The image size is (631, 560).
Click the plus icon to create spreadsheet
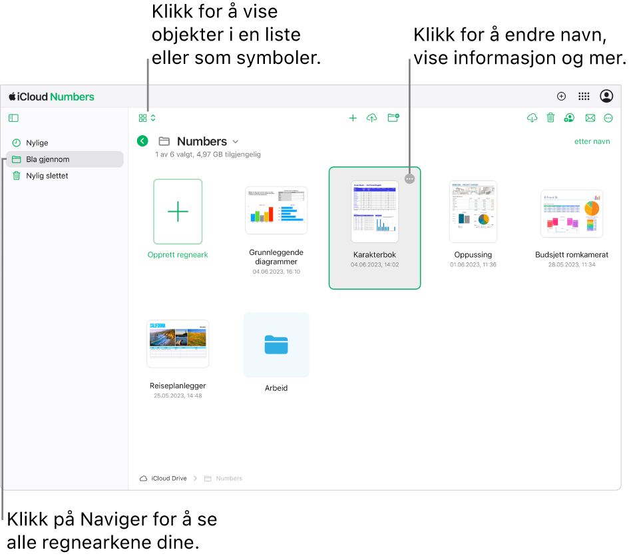[353, 118]
